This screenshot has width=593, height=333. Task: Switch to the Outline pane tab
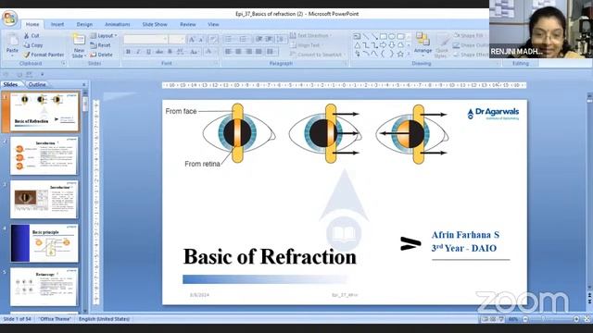pyautogui.click(x=37, y=84)
